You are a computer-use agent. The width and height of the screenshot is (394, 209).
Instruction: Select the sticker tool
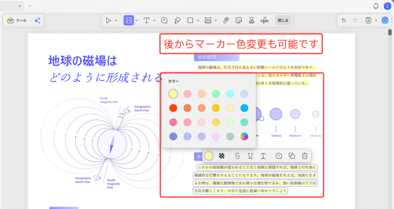click(239, 20)
